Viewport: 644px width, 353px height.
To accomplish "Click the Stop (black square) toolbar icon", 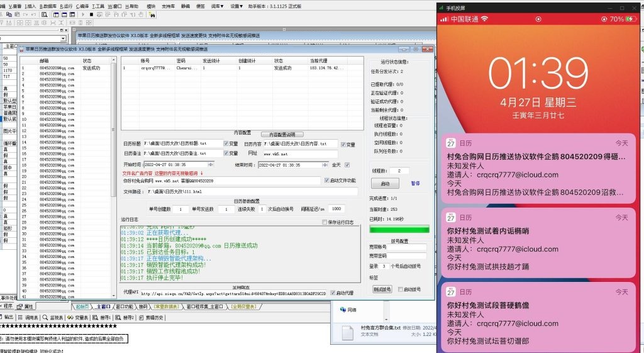I will (92, 14).
